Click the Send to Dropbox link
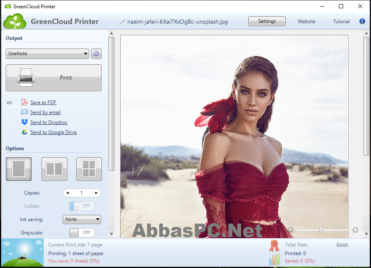Image resolution: width=371 pixels, height=268 pixels. tap(49, 122)
